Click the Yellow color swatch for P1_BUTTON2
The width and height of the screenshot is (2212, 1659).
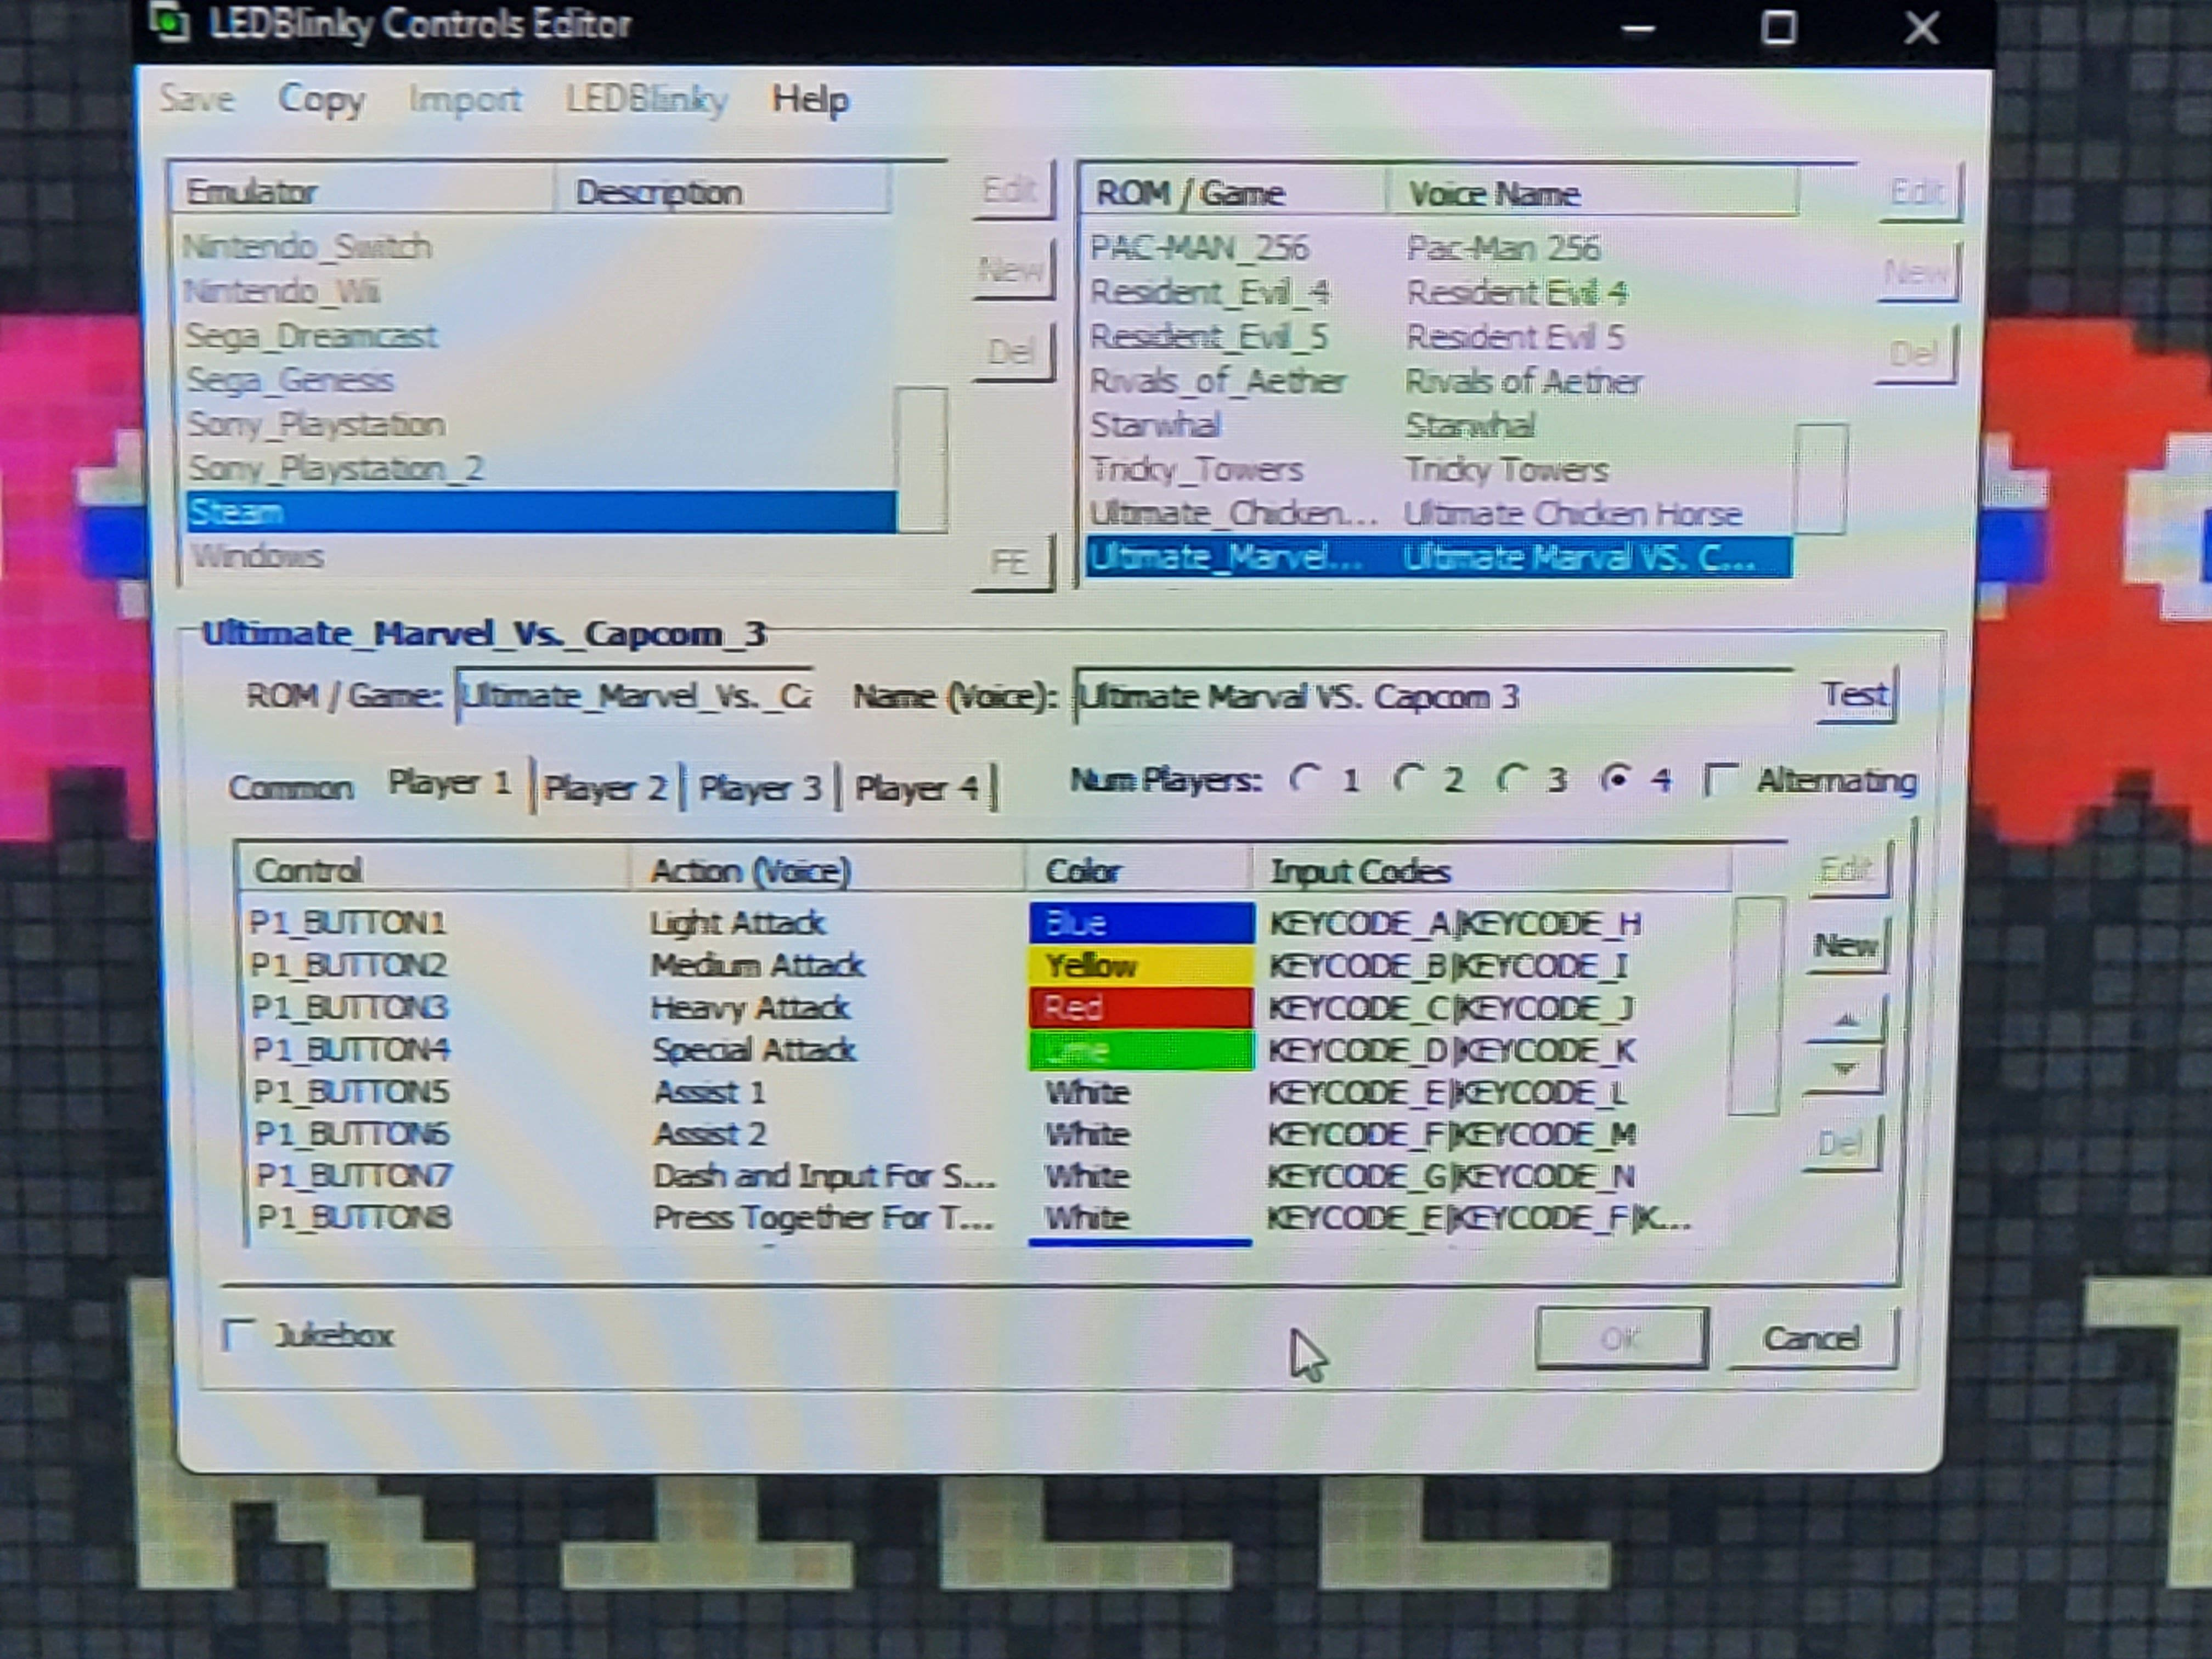1141,965
